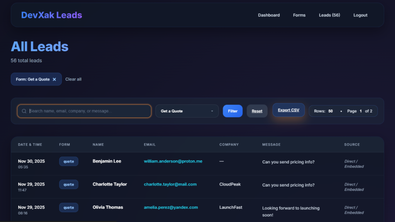This screenshot has height=222, width=395.
Task: Click the DevXak Leads logo
Action: pos(51,15)
